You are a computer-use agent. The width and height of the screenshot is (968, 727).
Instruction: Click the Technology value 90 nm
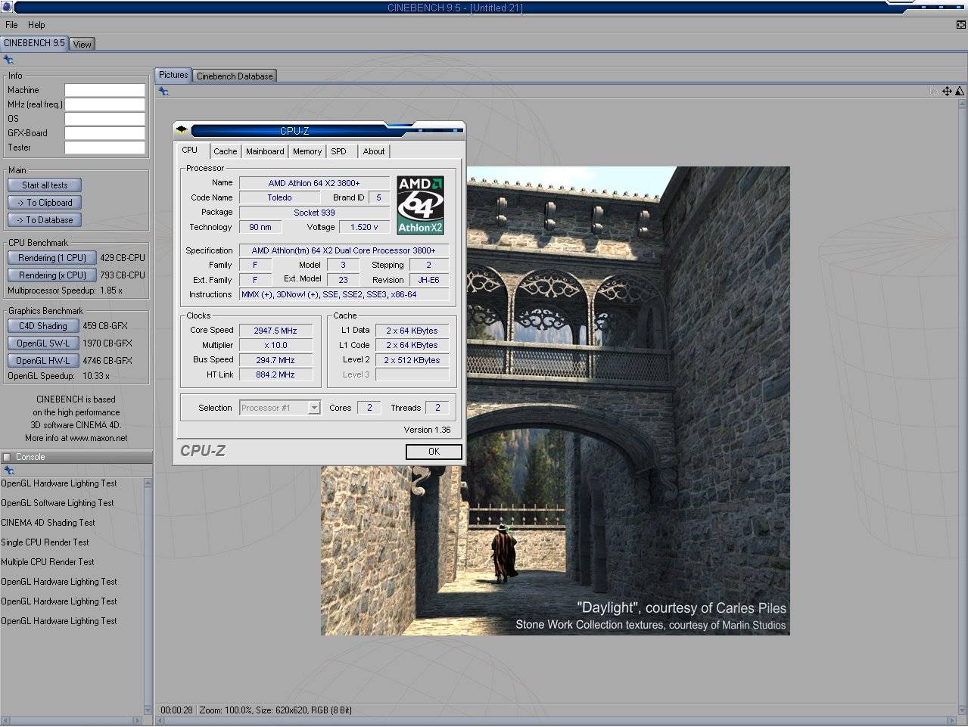[x=260, y=227]
